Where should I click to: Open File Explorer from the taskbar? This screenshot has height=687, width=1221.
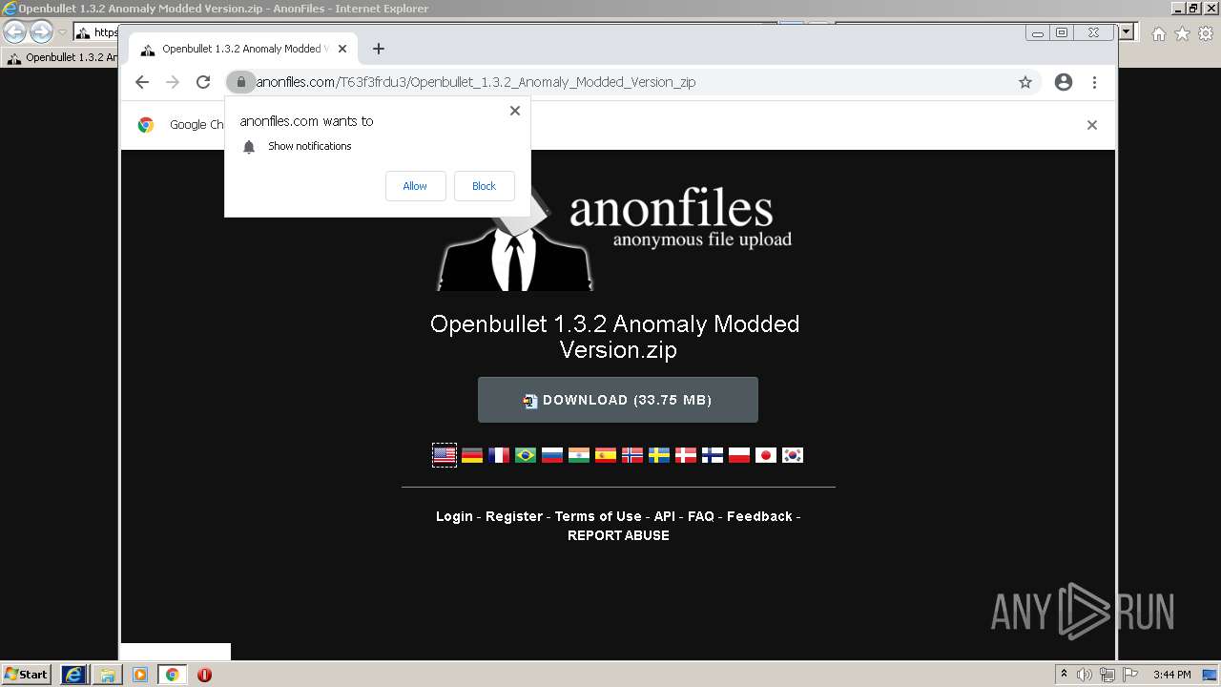pos(108,675)
